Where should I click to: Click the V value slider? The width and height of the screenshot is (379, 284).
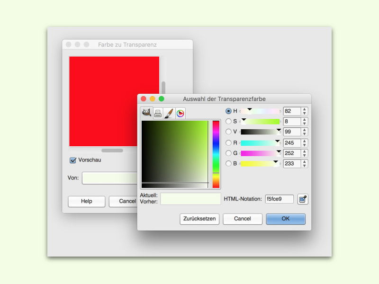click(260, 132)
